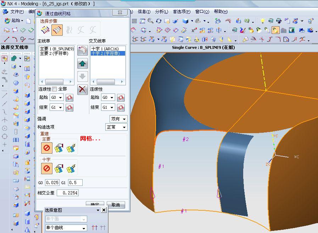318x233 pixels.
Task: Select the advanced rebuild icon under 十字
Action: (x=71, y=169)
